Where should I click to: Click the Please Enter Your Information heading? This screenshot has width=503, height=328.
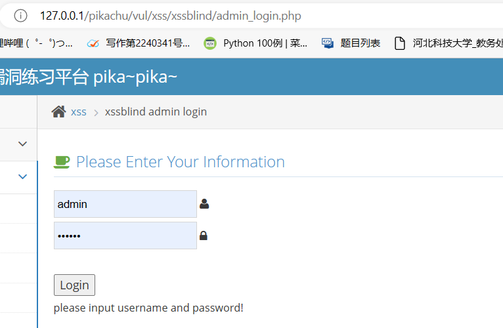coord(181,161)
